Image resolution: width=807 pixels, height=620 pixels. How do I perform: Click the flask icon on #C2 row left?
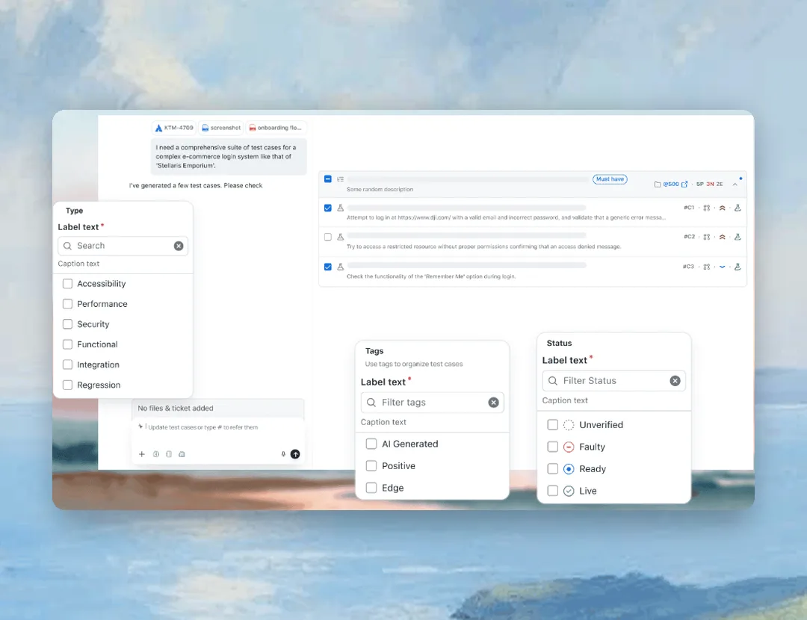click(x=340, y=238)
